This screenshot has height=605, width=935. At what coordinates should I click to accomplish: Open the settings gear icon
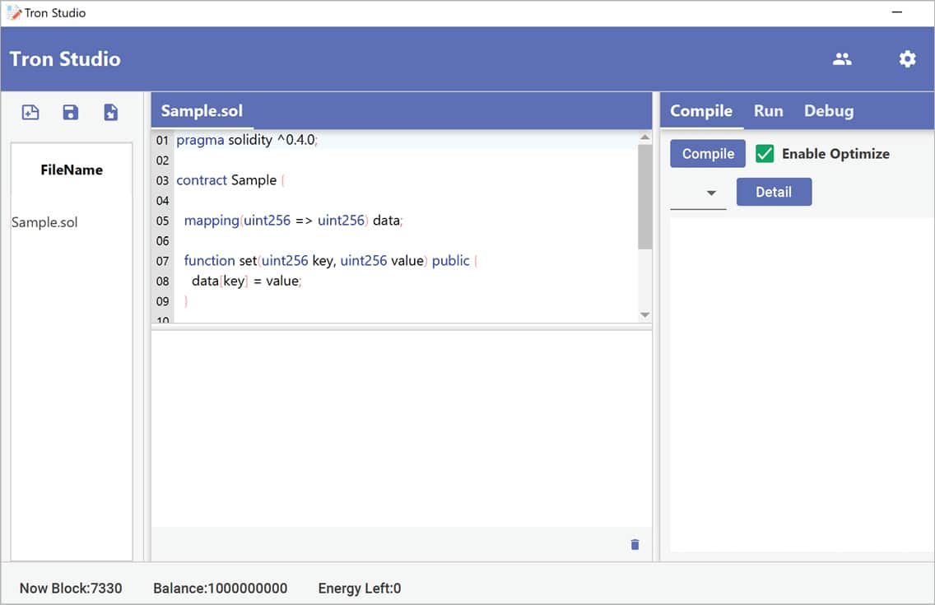(x=907, y=59)
